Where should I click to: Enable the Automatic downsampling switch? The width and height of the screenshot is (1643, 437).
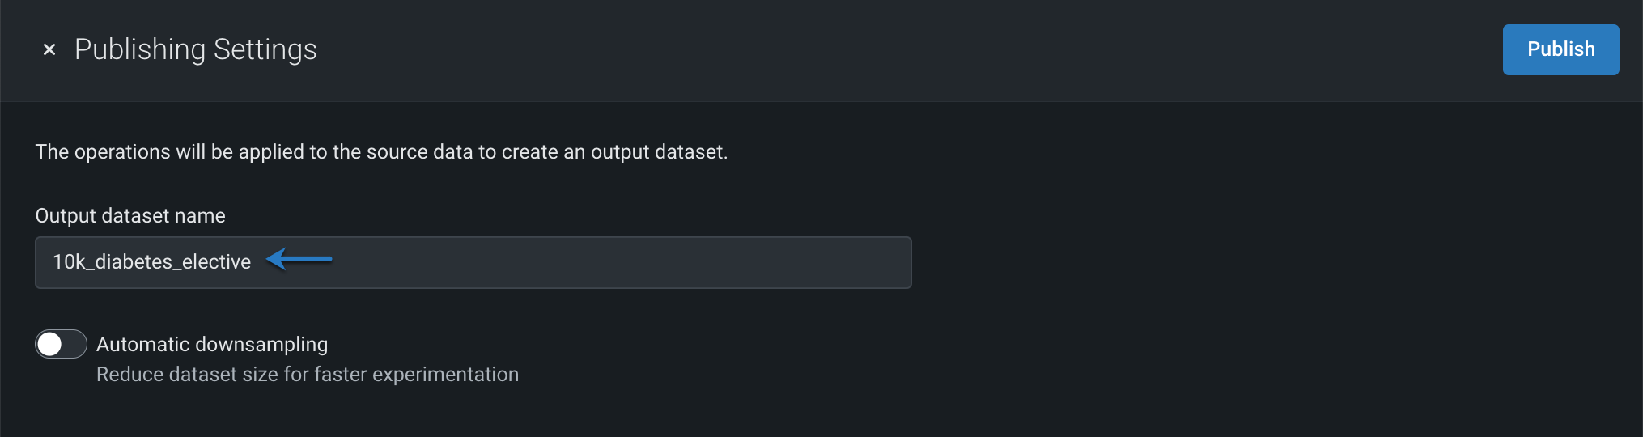point(61,344)
